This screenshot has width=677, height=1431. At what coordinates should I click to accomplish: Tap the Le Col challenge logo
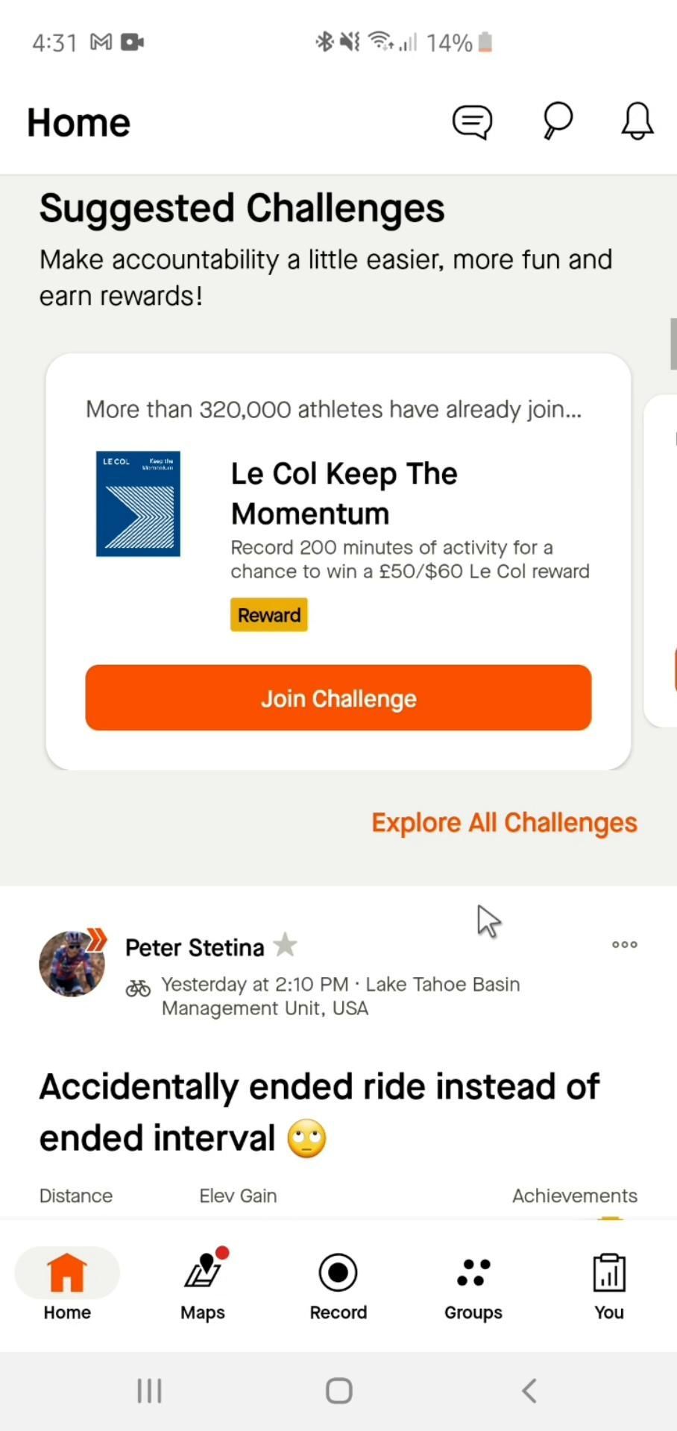pos(138,504)
